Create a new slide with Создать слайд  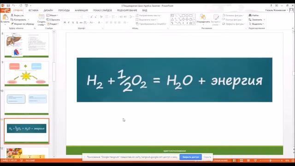(x=41, y=20)
